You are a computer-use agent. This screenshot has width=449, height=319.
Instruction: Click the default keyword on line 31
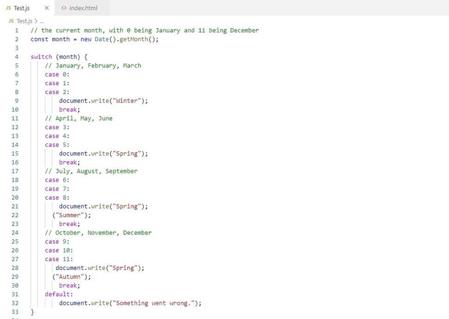tap(56, 294)
